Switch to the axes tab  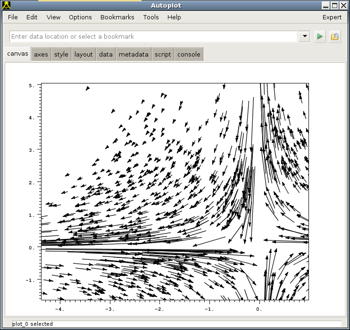[41, 54]
